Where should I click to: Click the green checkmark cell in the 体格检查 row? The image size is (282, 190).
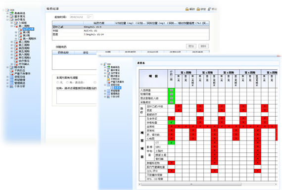click(x=171, y=122)
